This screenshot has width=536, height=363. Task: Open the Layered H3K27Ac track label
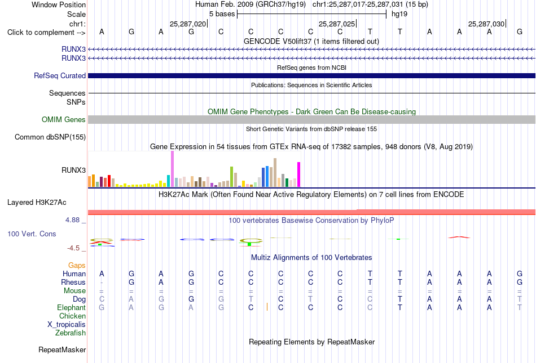[x=37, y=203]
